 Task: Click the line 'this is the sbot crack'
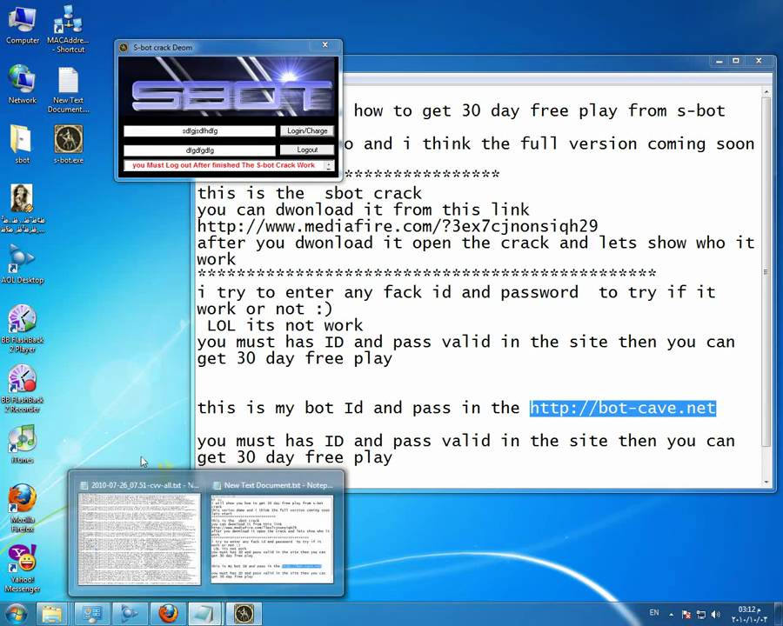pyautogui.click(x=310, y=193)
